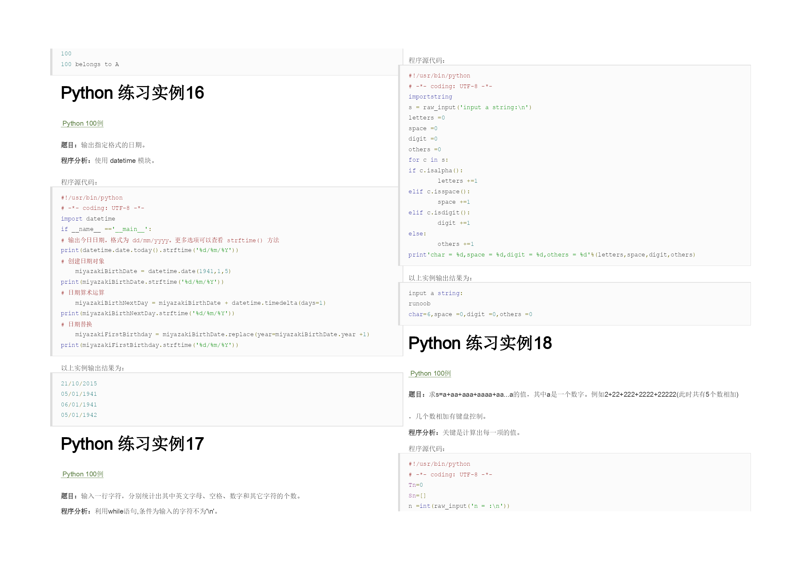The height and width of the screenshot is (568, 803).
Task: Click the heading Python 练习实例18
Action: (x=480, y=343)
